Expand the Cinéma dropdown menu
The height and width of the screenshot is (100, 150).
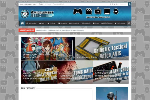pyautogui.click(x=52, y=23)
